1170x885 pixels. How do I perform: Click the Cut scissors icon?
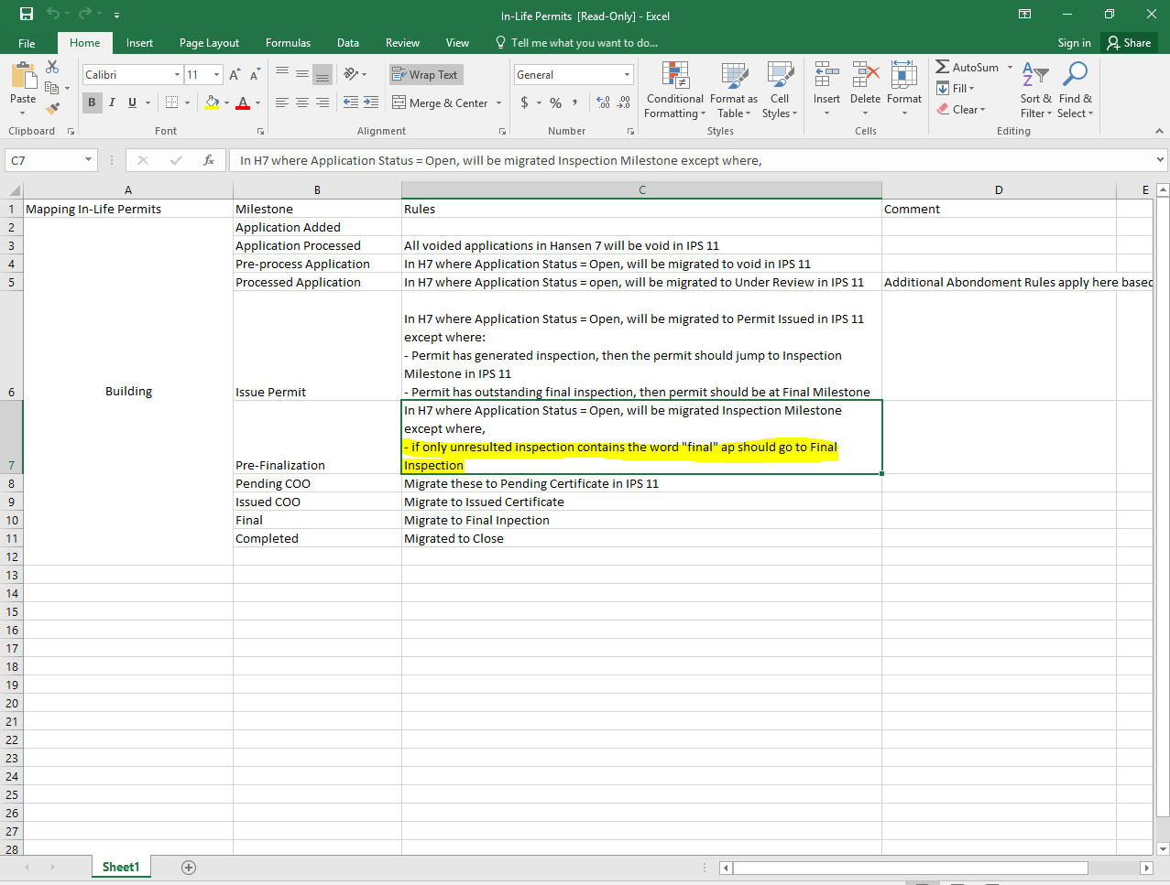tap(52, 67)
